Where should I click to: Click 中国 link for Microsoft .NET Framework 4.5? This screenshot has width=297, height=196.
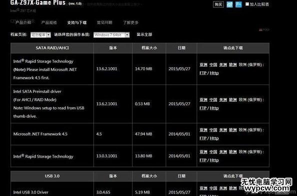[213, 130]
